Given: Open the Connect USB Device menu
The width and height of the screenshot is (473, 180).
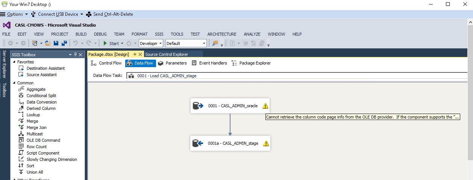Looking at the screenshot, I should (x=58, y=14).
